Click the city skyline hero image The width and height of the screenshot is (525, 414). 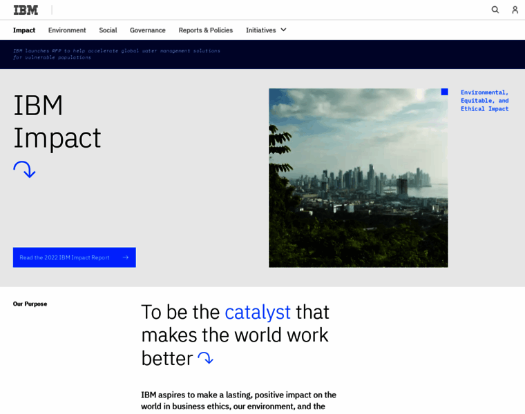[x=359, y=177]
